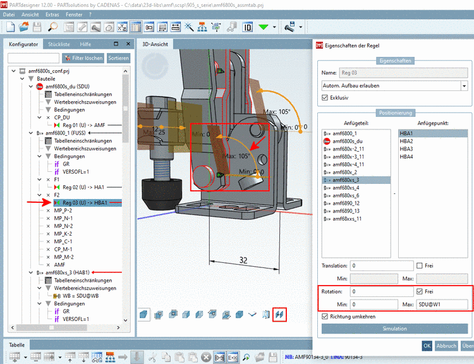
Task: Click the new document icon in toolbar
Action: point(9,27)
